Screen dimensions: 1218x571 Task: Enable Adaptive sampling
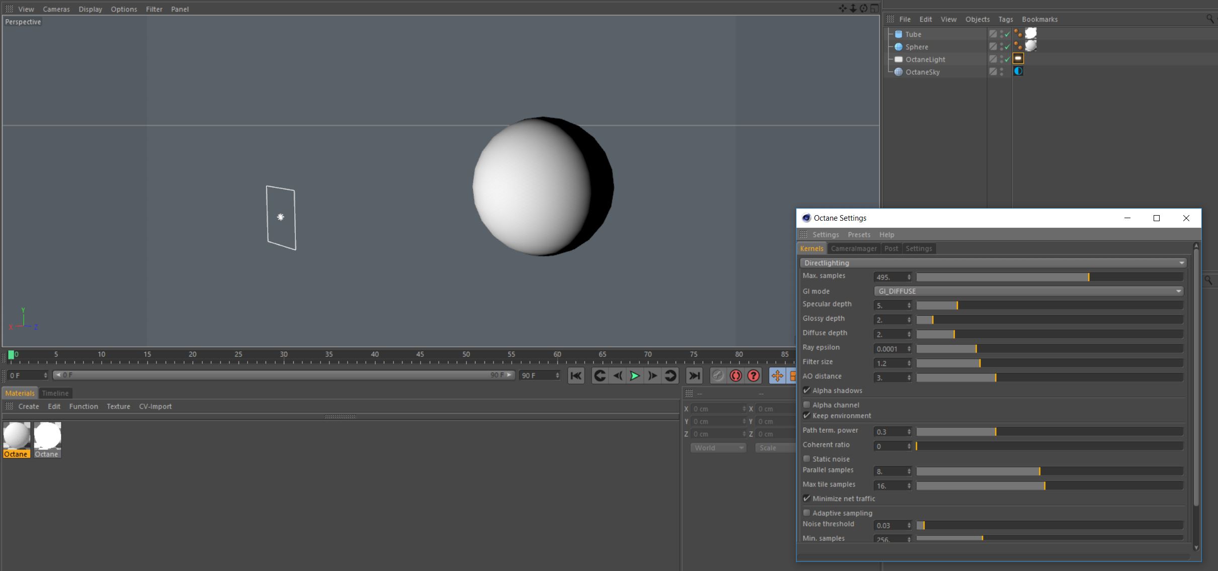[x=807, y=513]
